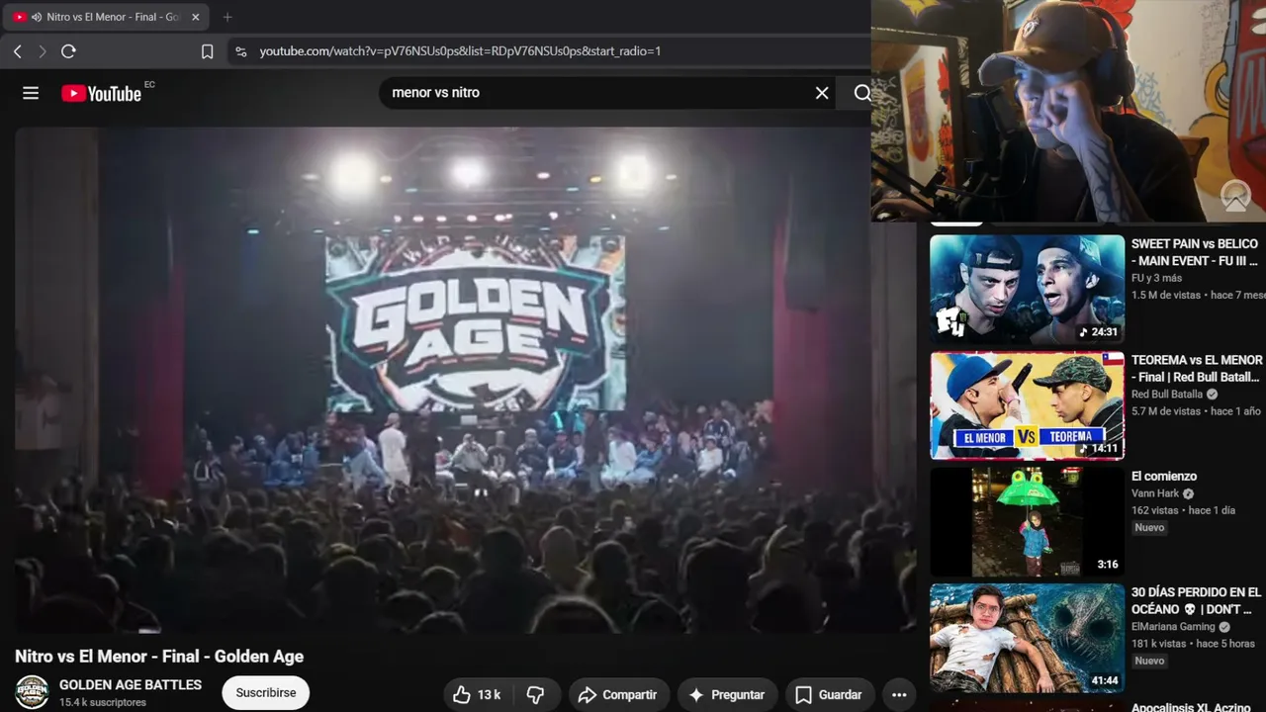Image resolution: width=1266 pixels, height=712 pixels.
Task: Open SWEET PAIN vs BELICO video thumbnail
Action: point(1027,289)
